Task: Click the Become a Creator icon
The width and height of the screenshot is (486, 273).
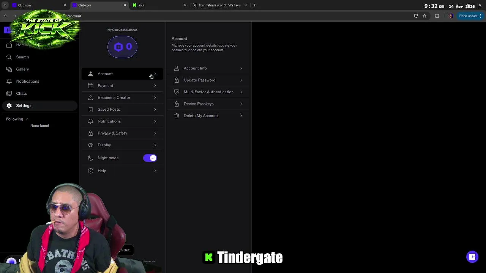Action: coord(90,97)
